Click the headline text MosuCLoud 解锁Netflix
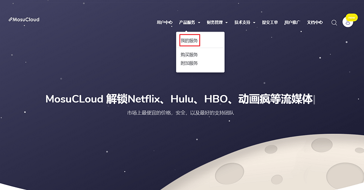 pyautogui.click(x=103, y=99)
